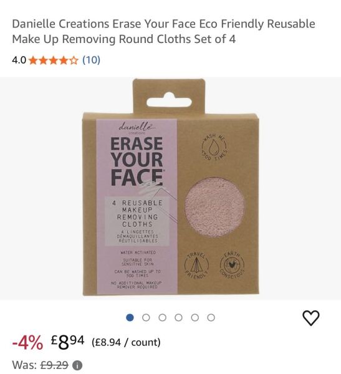
Task: Select the third image carousel dot
Action: [162, 318]
